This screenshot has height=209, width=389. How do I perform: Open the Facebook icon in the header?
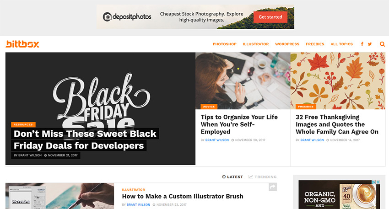(x=362, y=44)
